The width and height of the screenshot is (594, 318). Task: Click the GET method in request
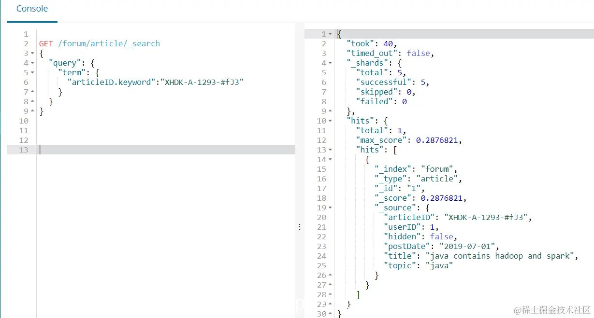(46, 43)
